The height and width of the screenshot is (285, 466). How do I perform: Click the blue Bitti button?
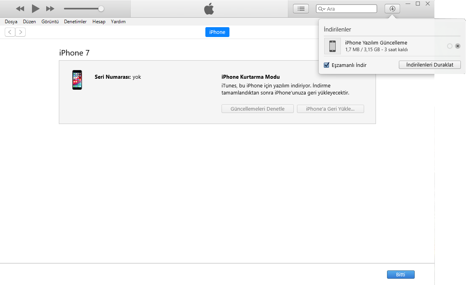pyautogui.click(x=400, y=274)
